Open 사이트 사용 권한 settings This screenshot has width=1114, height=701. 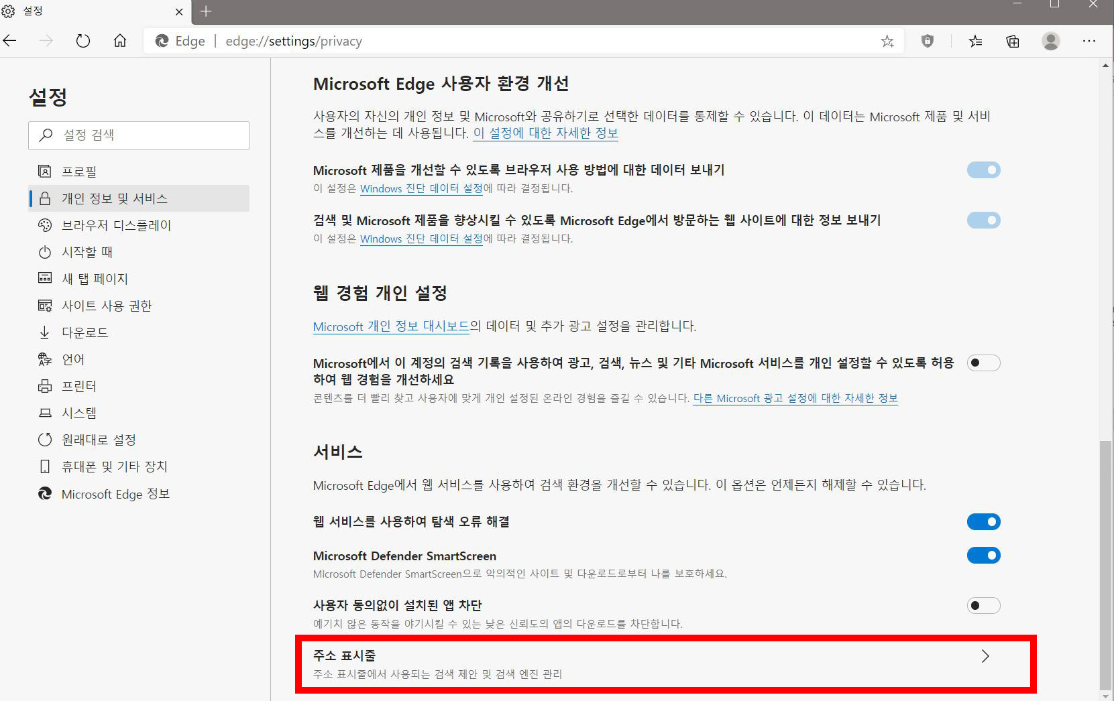[x=139, y=306]
